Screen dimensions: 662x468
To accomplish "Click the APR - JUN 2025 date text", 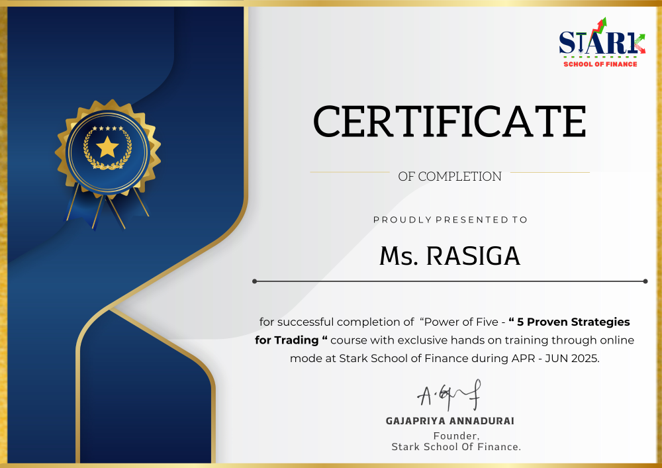I will click(x=563, y=358).
